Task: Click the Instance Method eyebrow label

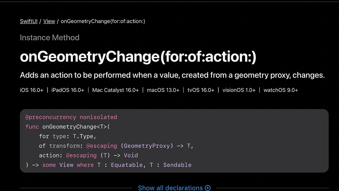Action: [50, 37]
